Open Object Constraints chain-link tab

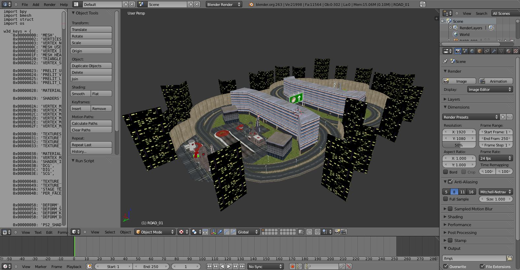point(487,51)
